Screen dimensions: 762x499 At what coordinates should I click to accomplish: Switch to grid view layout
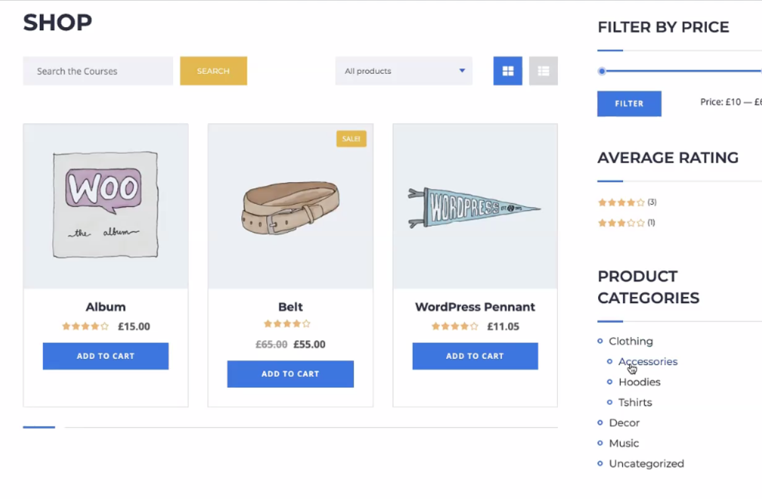tap(508, 71)
